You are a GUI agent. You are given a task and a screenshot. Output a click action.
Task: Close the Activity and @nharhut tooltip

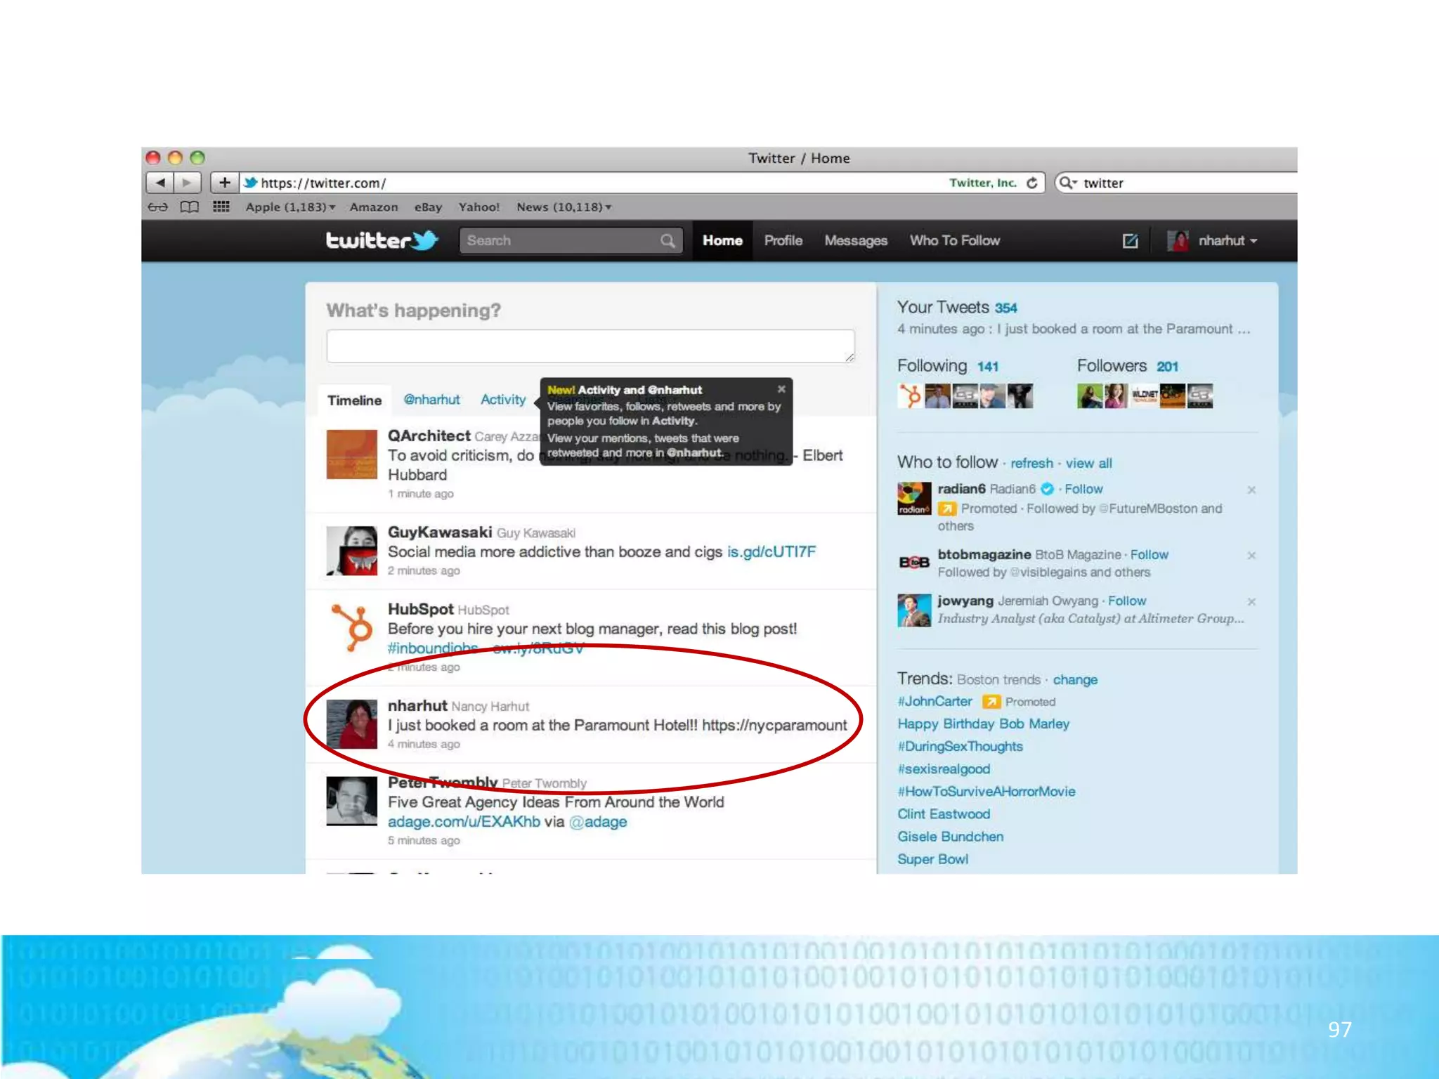click(x=781, y=388)
